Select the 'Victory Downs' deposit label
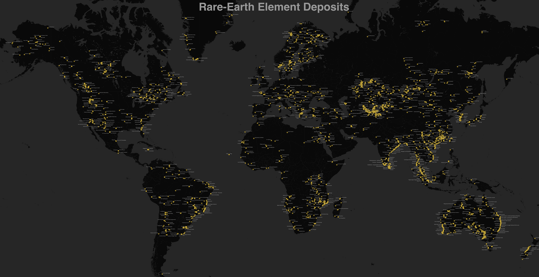The width and height of the screenshot is (539, 277). coord(474,218)
